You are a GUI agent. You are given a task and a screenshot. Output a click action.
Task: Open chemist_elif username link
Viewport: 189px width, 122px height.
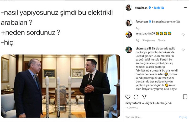[x=143, y=48]
